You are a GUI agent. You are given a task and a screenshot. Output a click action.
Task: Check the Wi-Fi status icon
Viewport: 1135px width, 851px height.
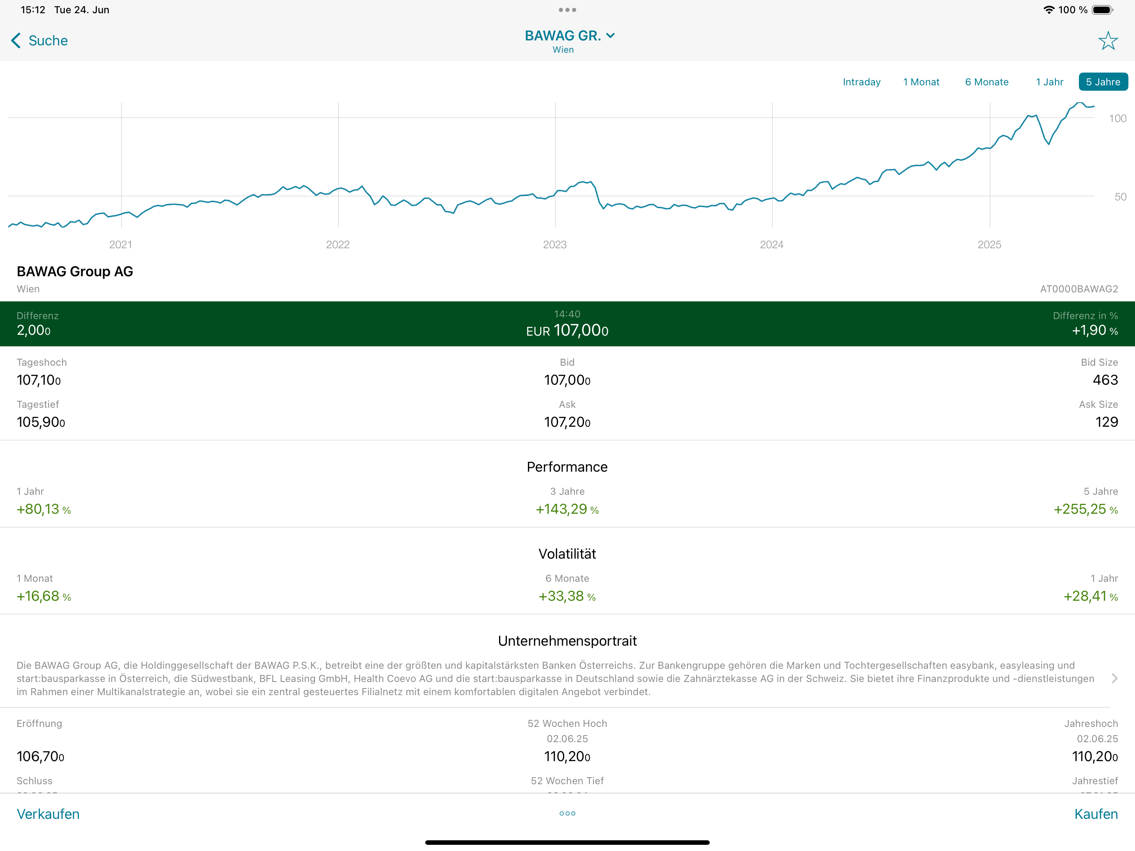tap(1049, 10)
